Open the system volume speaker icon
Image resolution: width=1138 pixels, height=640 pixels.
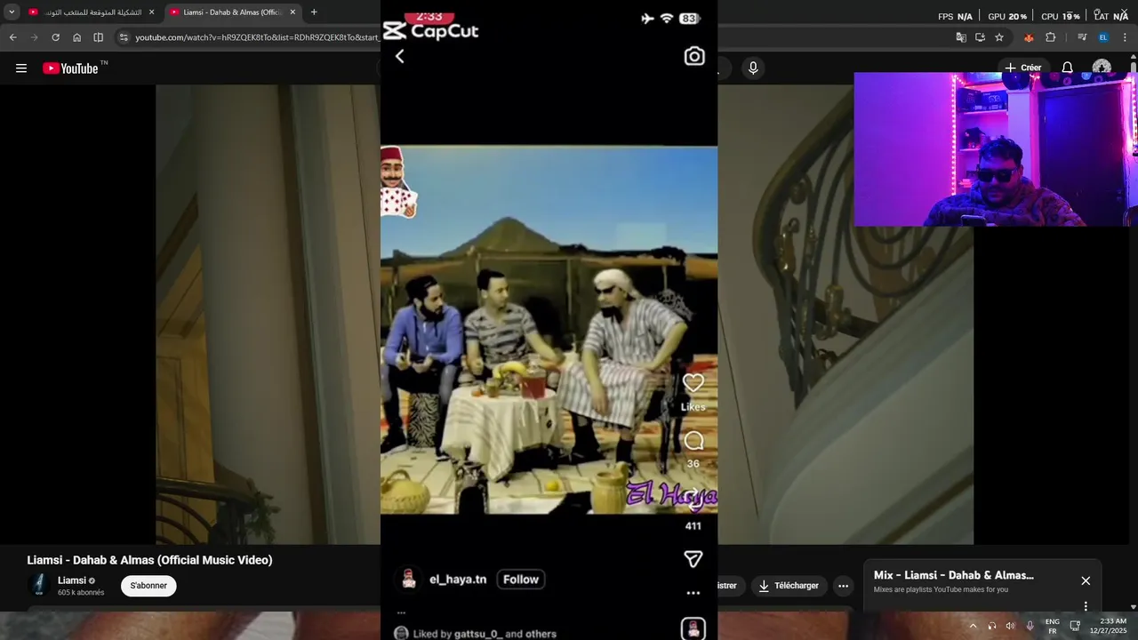click(x=1011, y=626)
